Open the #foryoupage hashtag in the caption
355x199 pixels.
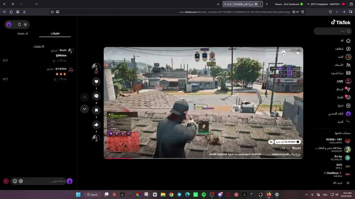243,154
